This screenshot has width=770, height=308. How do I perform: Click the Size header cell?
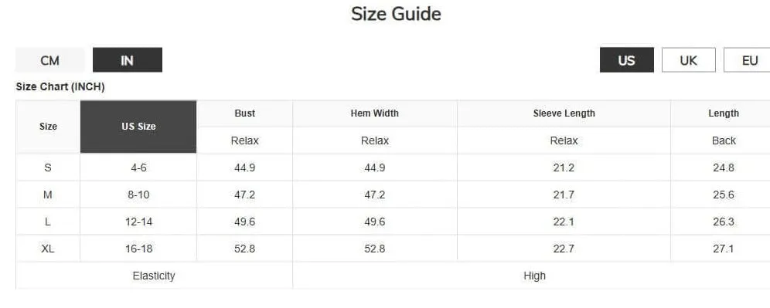48,127
